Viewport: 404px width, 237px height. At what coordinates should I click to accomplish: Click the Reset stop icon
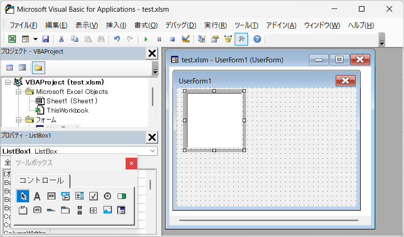(172, 39)
